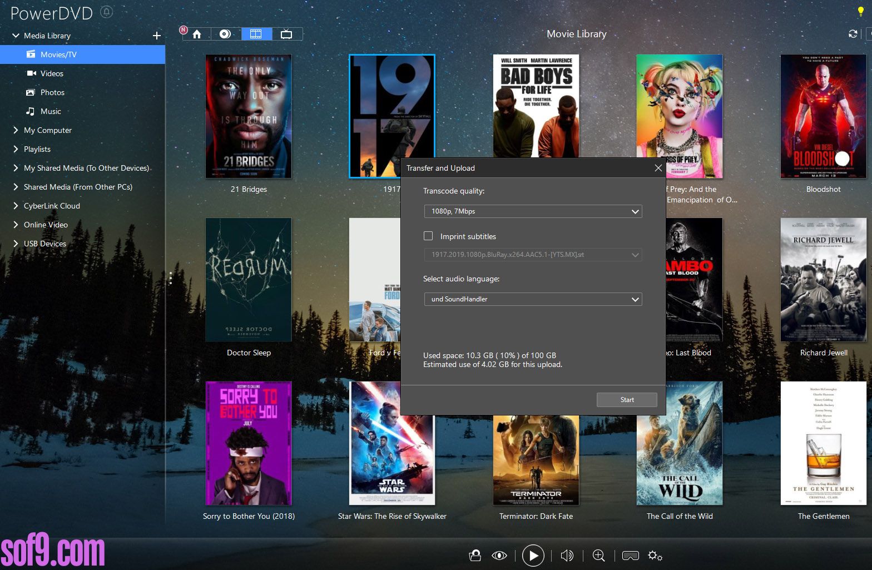Click the light bulb tips icon

861,11
